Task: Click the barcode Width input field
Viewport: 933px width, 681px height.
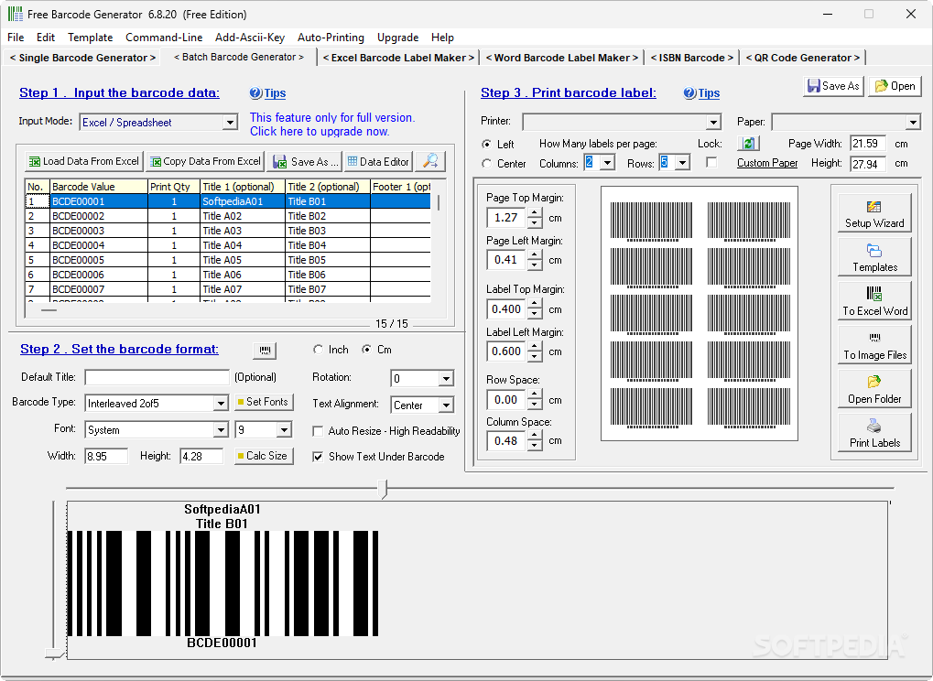Action: 106,456
